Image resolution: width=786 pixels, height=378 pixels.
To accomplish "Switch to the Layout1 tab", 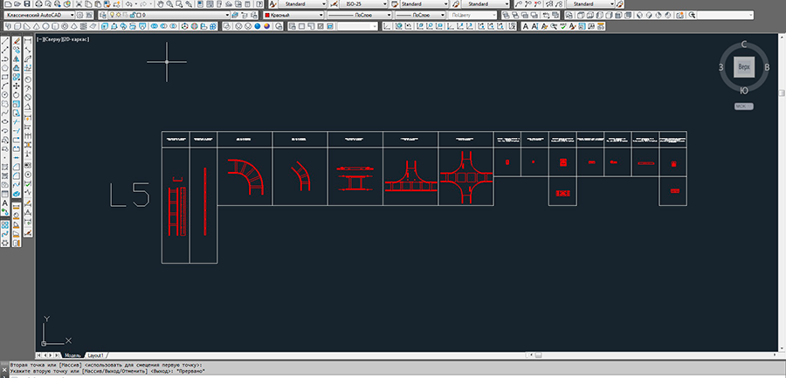I will (x=93, y=355).
